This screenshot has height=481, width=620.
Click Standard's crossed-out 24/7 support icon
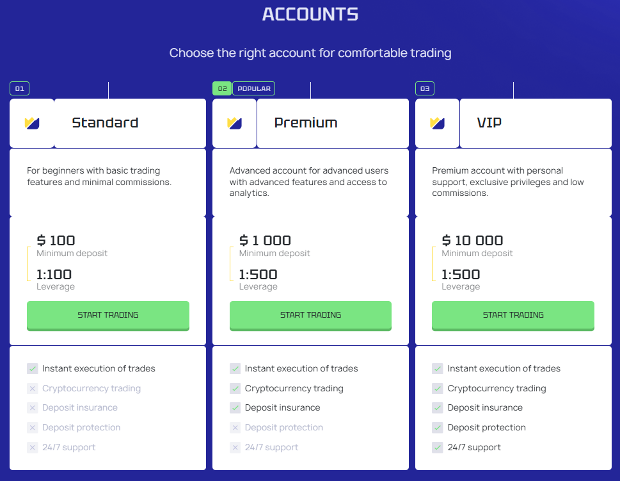33,448
